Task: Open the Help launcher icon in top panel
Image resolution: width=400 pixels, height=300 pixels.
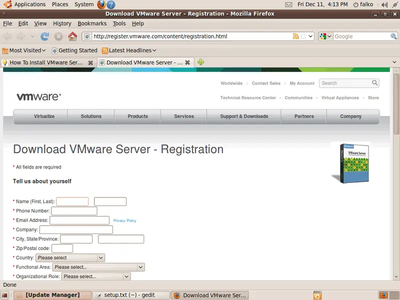Action: click(x=110, y=4)
